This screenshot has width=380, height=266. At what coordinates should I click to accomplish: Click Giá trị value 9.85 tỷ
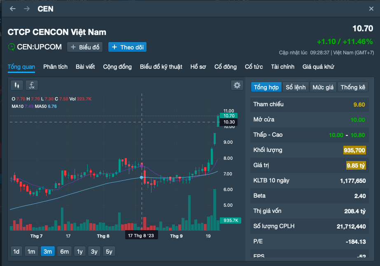[356, 166]
